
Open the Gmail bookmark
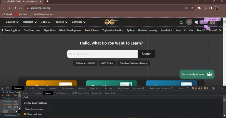click(7, 14)
